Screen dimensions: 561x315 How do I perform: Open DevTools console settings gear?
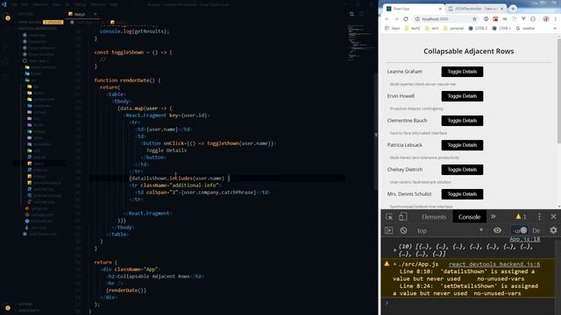(x=553, y=230)
